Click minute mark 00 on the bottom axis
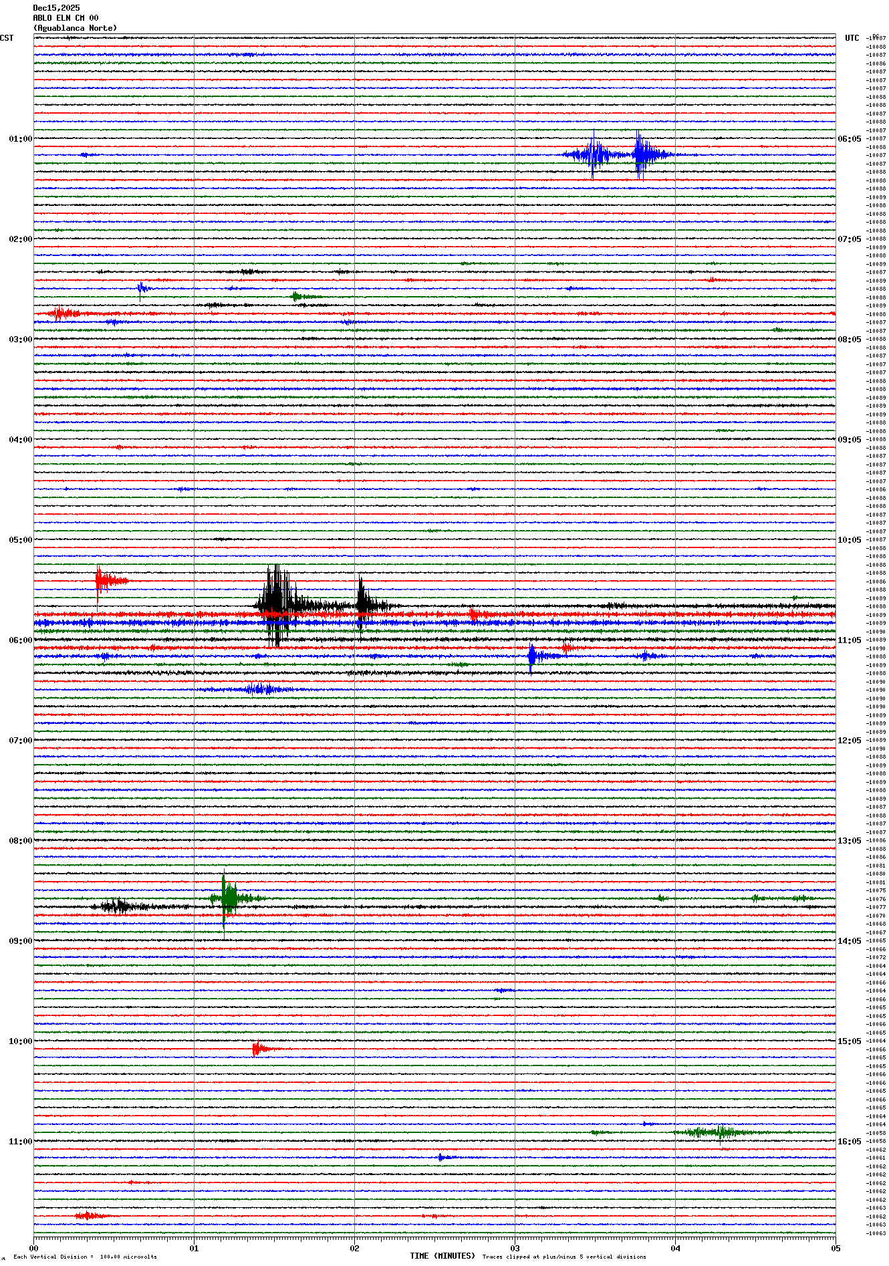This screenshot has width=889, height=1266. [34, 1248]
